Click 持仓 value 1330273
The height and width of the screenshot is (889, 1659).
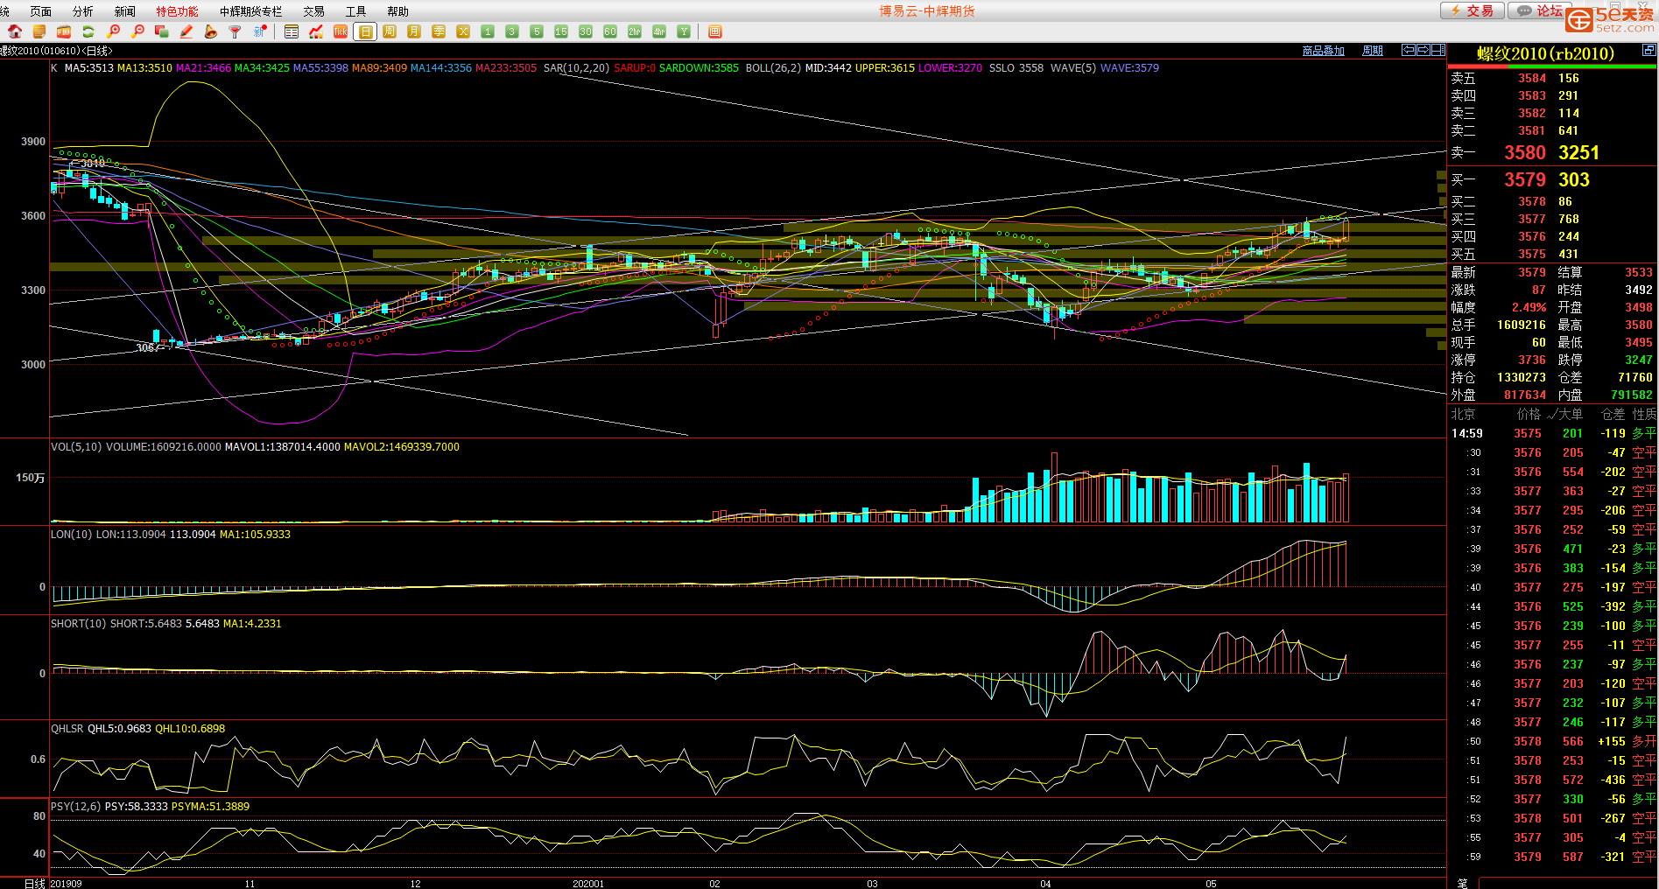[1522, 377]
